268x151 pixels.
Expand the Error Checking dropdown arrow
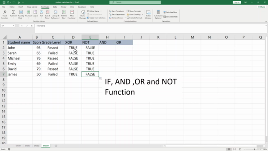click(142, 15)
